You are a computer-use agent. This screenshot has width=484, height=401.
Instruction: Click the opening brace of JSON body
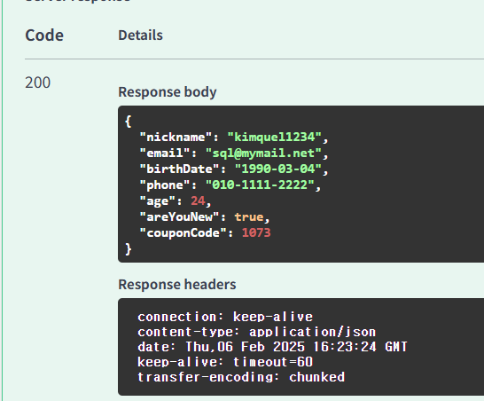(129, 122)
